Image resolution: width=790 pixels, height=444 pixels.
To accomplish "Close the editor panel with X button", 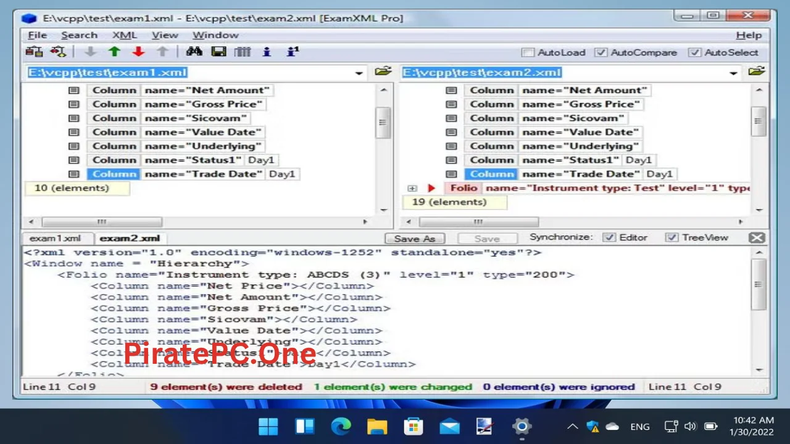I will tap(757, 237).
